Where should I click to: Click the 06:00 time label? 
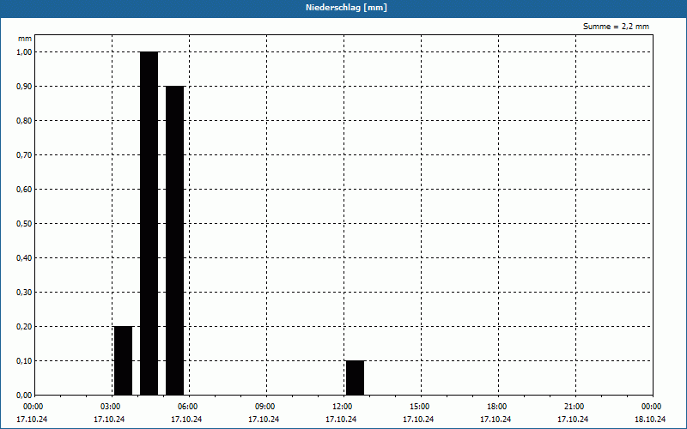[188, 407]
